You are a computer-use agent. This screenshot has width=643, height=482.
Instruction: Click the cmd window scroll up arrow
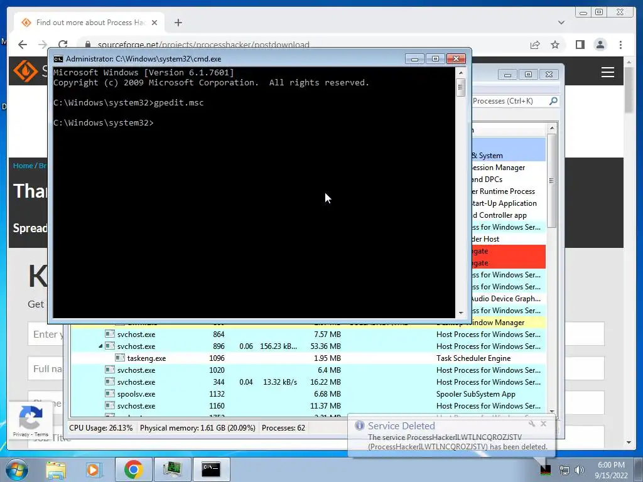click(x=460, y=73)
